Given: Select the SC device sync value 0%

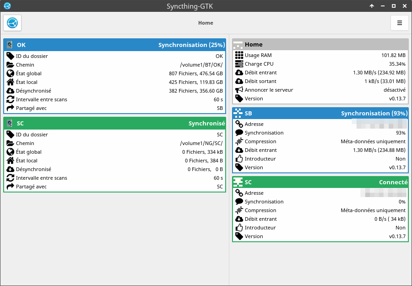Looking at the screenshot, I should tap(402, 202).
